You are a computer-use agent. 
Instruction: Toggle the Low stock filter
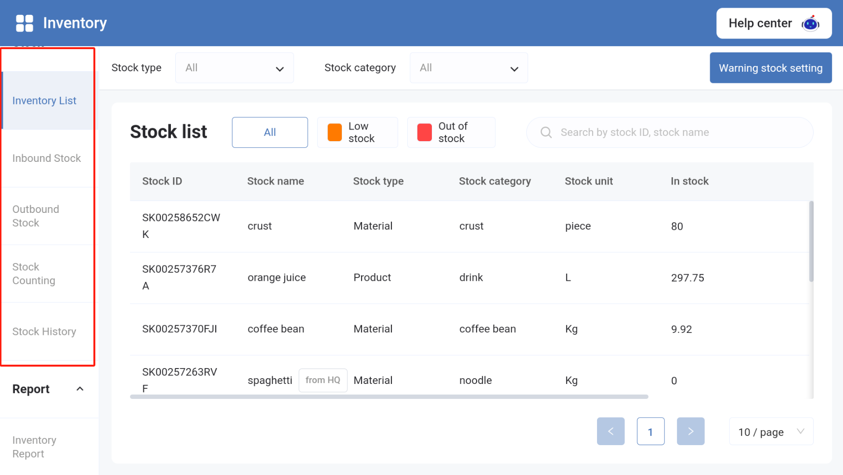[x=358, y=132]
